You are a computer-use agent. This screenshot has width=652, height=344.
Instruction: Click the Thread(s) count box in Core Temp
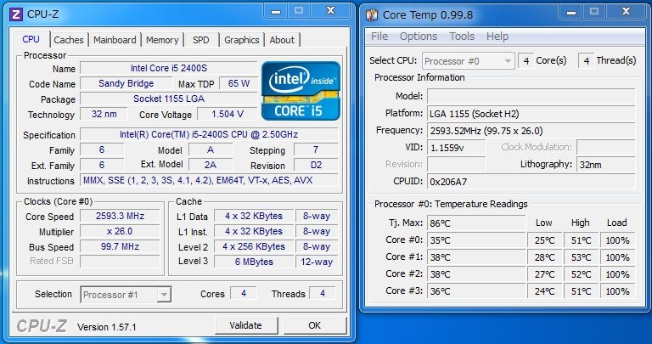587,61
